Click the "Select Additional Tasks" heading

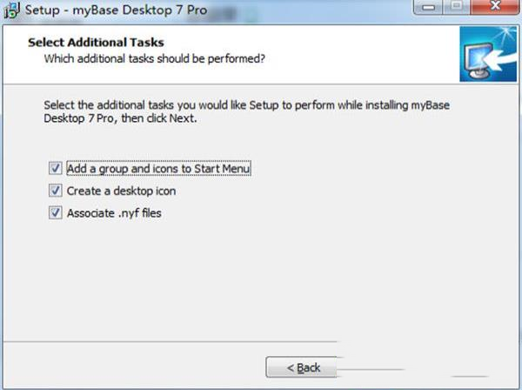coord(96,42)
